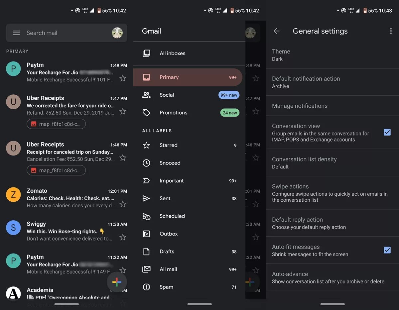Tap the Paytm sender avatar at 1:49 PM
Screen dimensions: 399x310
[13, 69]
